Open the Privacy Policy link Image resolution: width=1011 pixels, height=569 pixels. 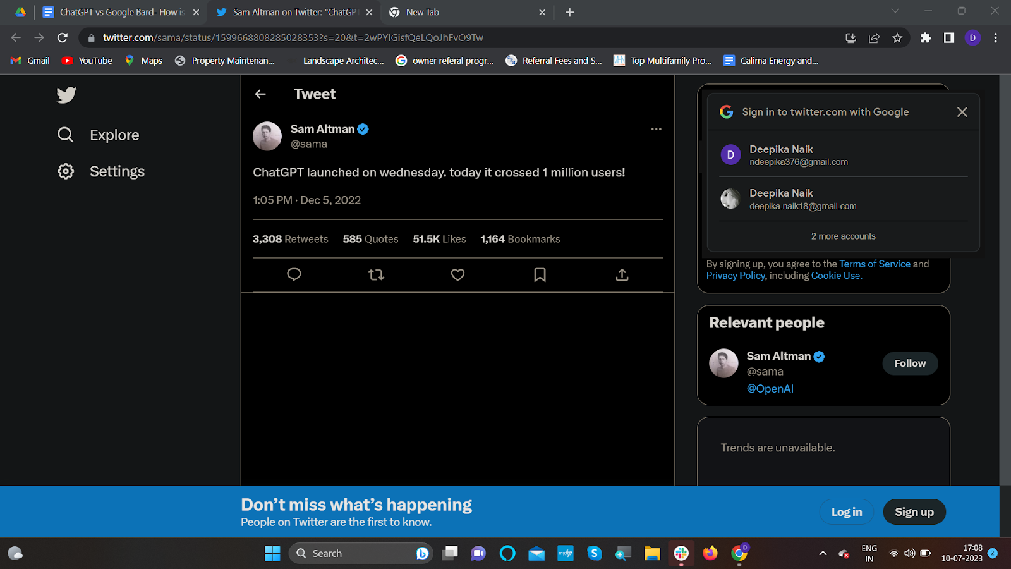click(x=736, y=276)
